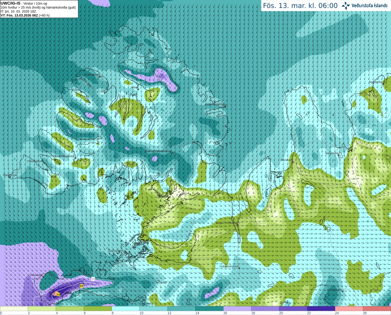Image resolution: width=391 pixels, height=315 pixels.
Task: Click the Siglufjörður station label
Action: pos(375,82)
